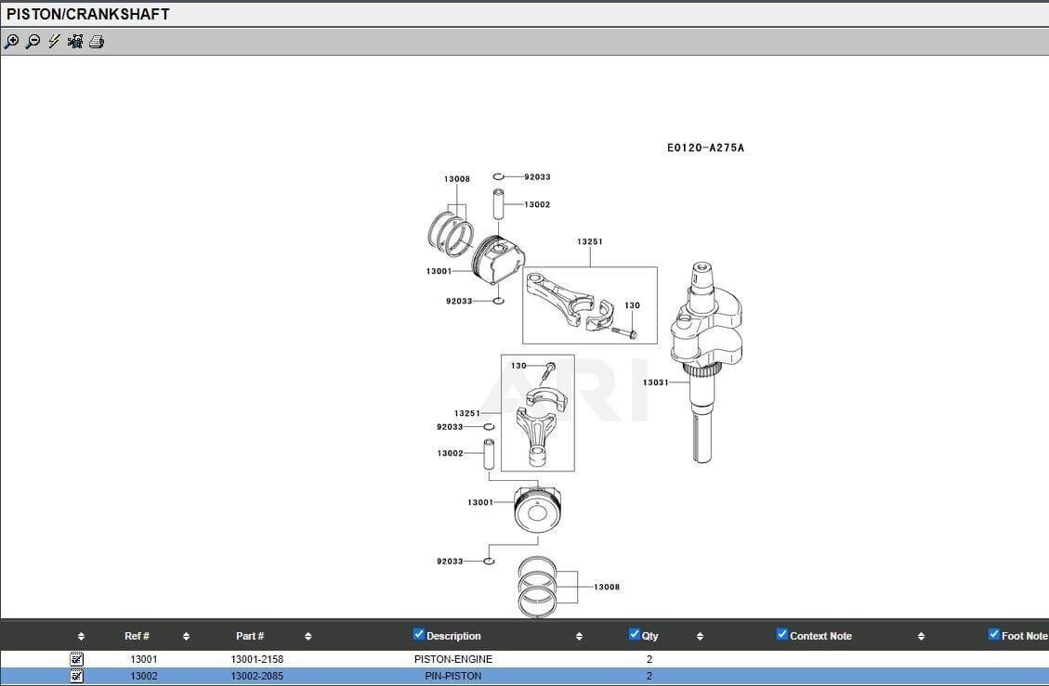Toggle the Foot Note column checkbox
Image resolution: width=1049 pixels, height=686 pixels.
tap(994, 635)
